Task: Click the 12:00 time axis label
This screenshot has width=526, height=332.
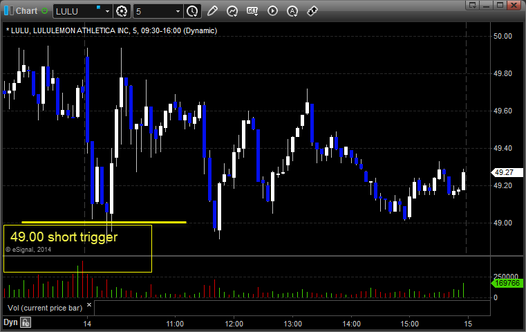Action: [234, 324]
